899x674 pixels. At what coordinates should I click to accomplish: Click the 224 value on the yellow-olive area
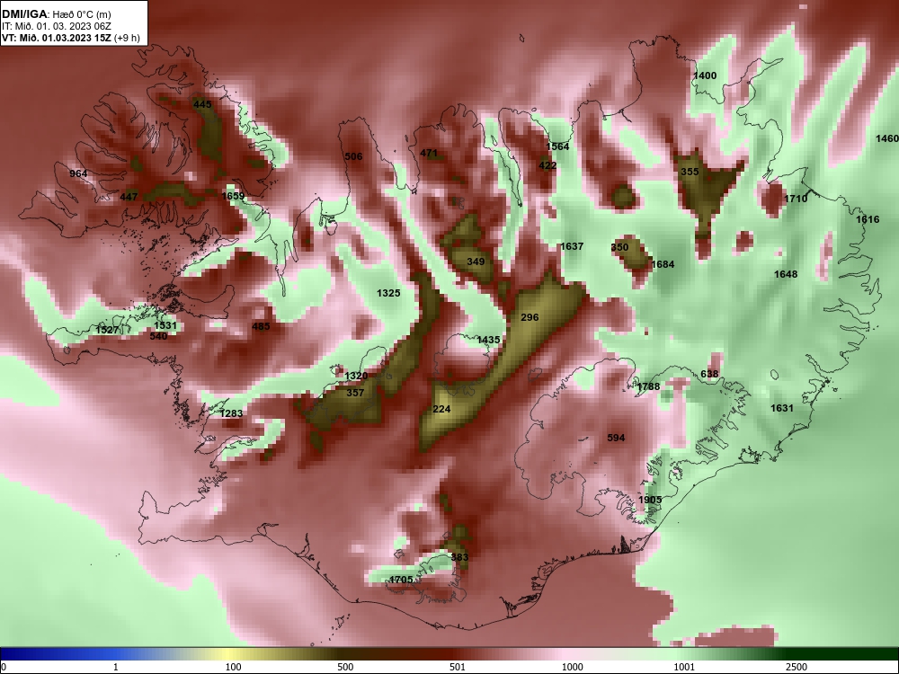click(x=441, y=409)
